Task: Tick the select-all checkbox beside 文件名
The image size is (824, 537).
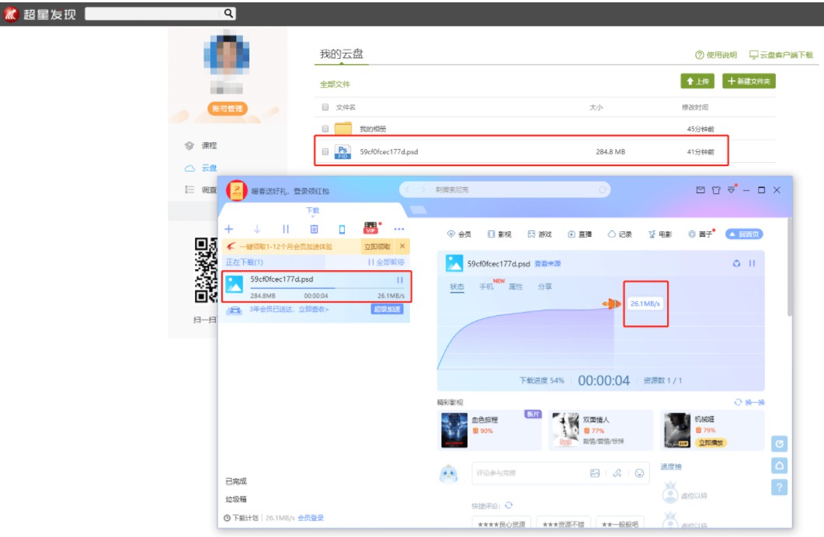Action: pos(325,107)
